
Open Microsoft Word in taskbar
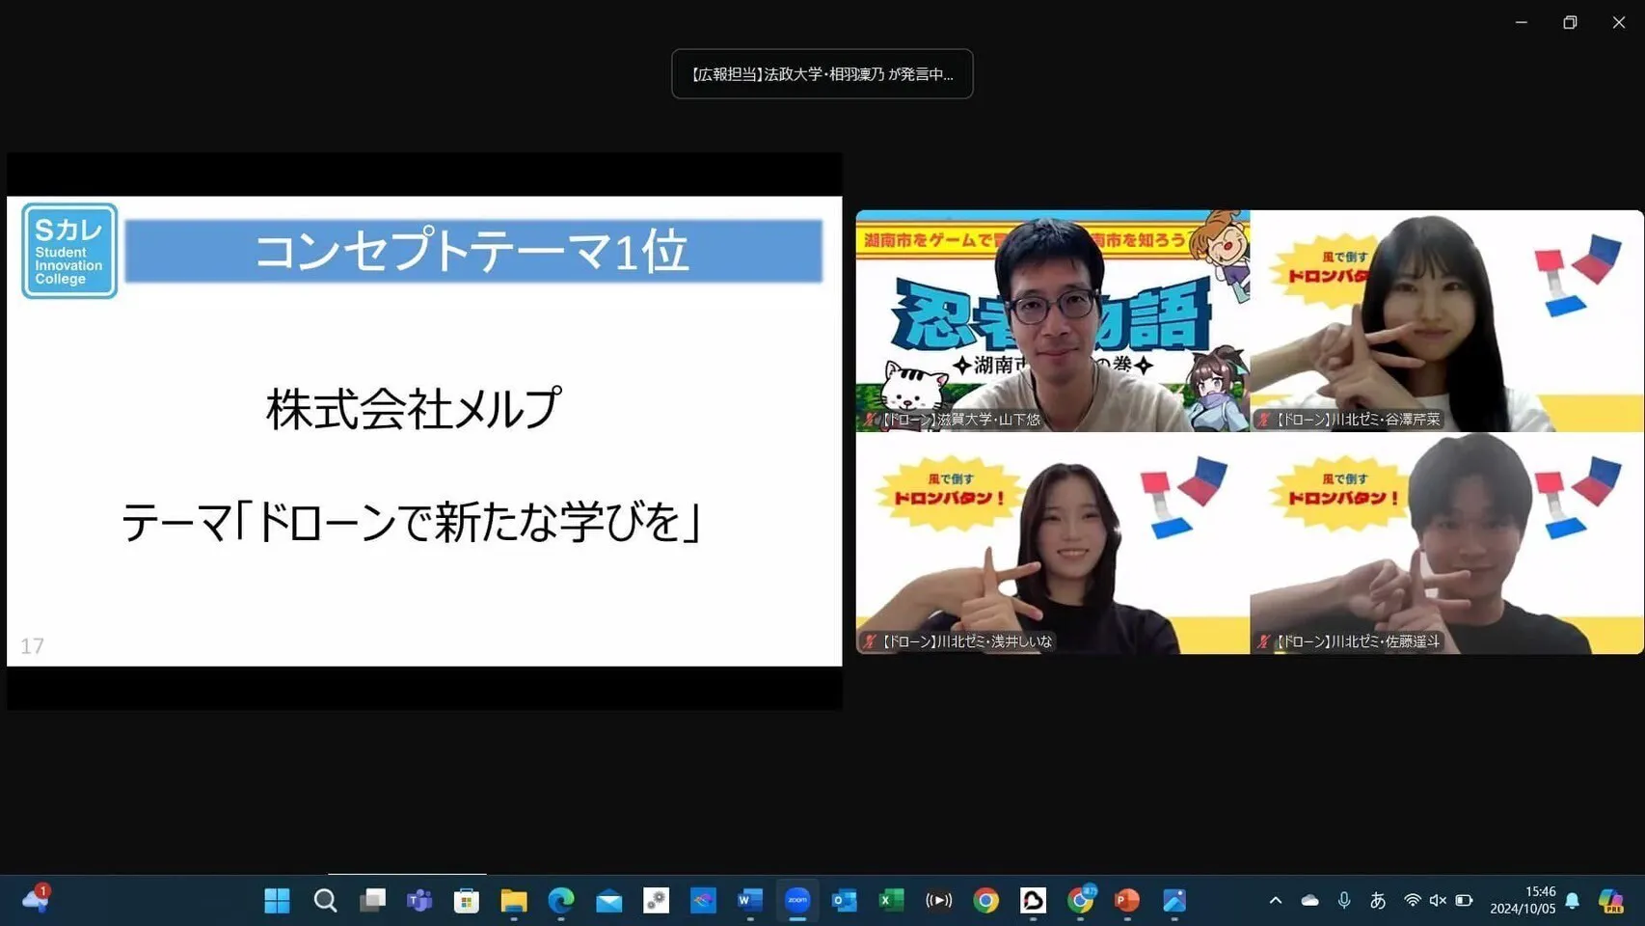click(749, 900)
